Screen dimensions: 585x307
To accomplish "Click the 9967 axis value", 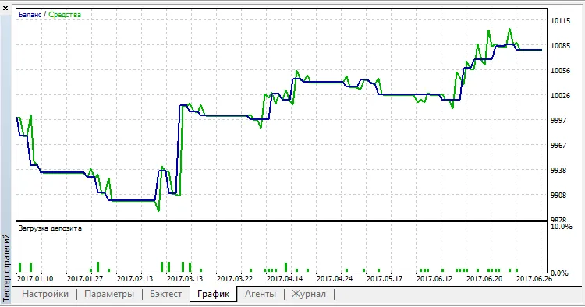I will click(559, 146).
